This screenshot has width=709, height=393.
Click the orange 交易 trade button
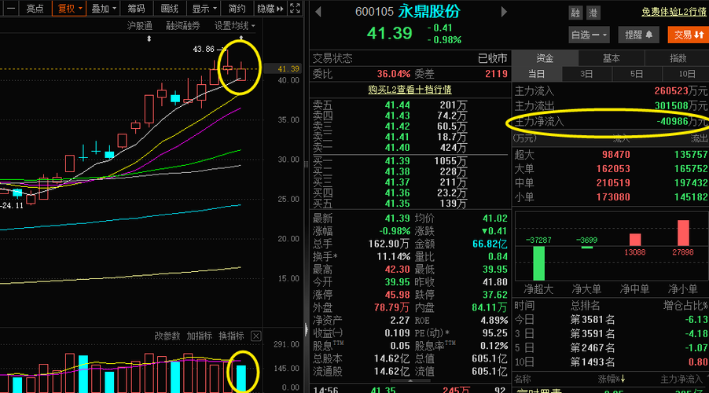pyautogui.click(x=688, y=35)
